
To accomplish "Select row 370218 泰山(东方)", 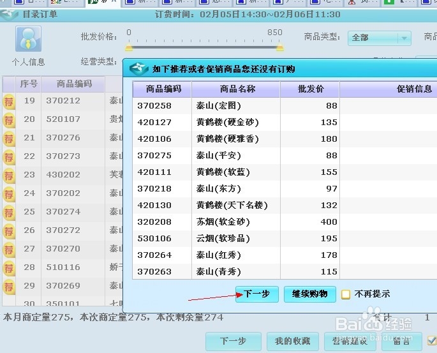I will click(x=285, y=189).
